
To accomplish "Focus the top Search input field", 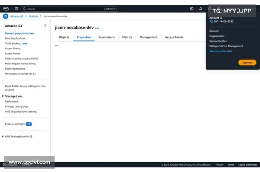I will [x=69, y=9].
